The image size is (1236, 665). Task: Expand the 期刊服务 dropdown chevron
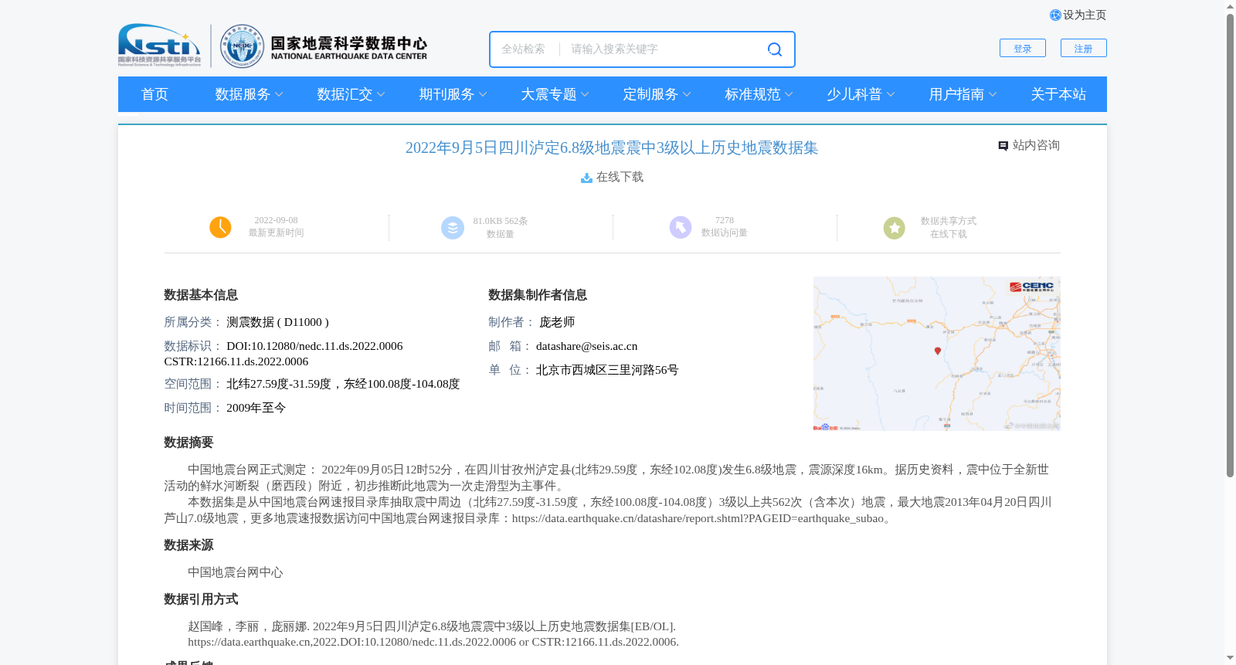pos(483,95)
